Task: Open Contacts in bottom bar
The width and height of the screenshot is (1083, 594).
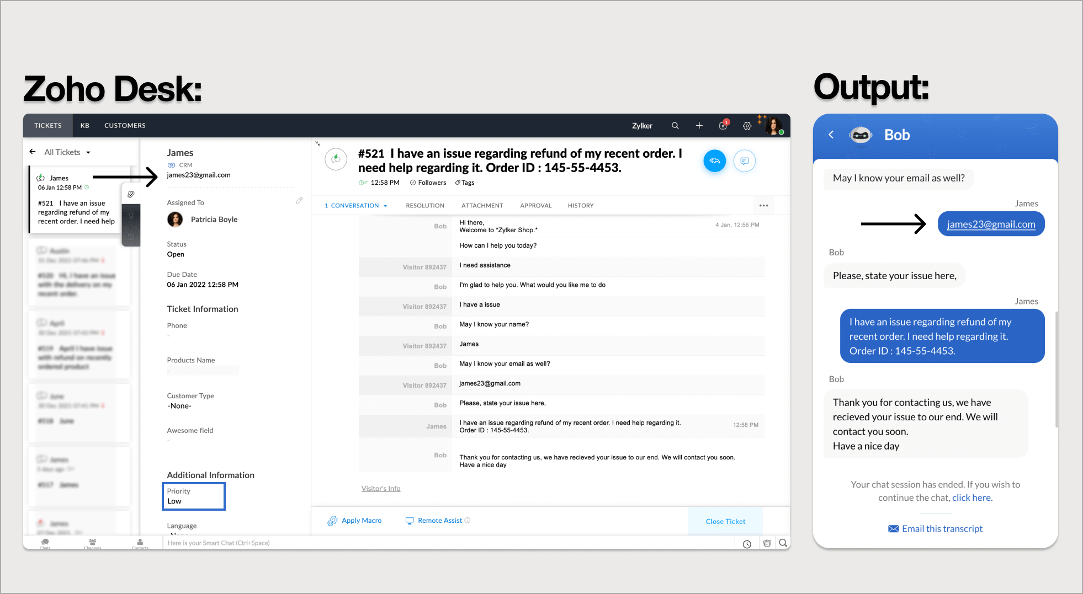Action: [140, 544]
